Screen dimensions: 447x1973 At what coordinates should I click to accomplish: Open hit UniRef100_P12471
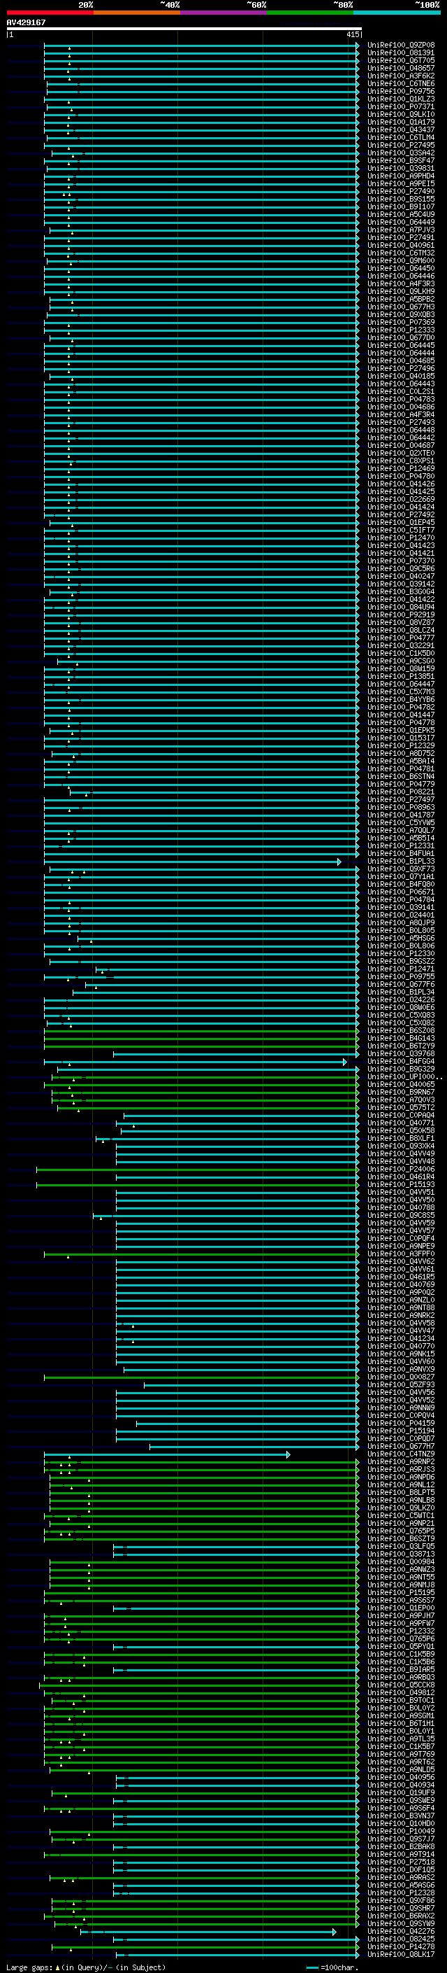coord(400,969)
